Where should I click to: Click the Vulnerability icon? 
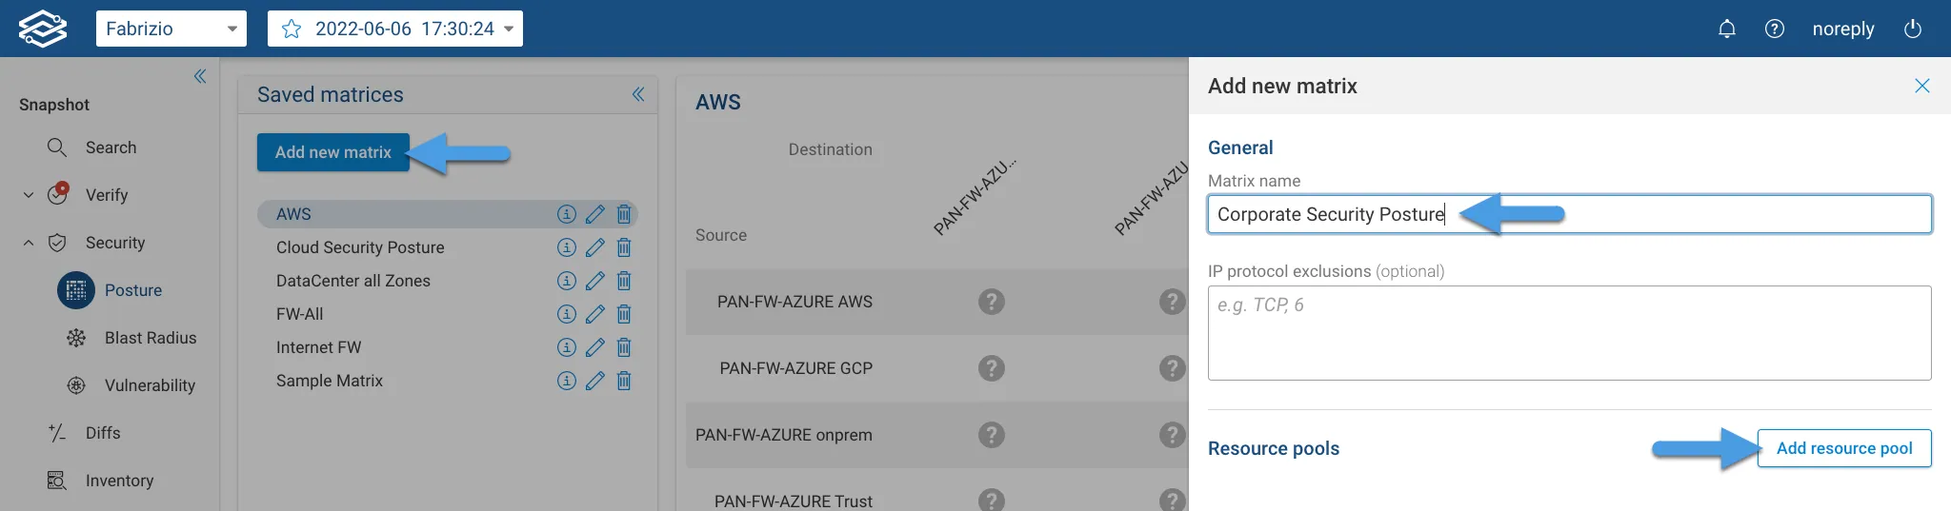coord(76,385)
